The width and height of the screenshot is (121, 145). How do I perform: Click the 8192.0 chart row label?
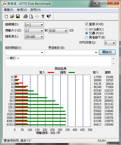11,124
